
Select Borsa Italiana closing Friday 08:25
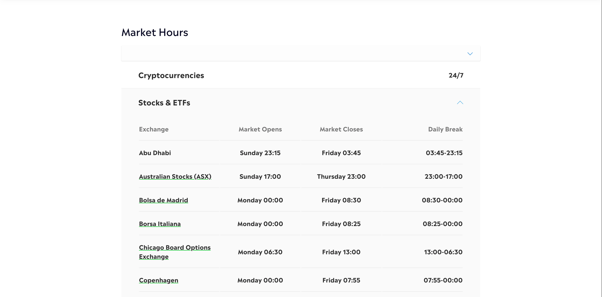pyautogui.click(x=341, y=224)
